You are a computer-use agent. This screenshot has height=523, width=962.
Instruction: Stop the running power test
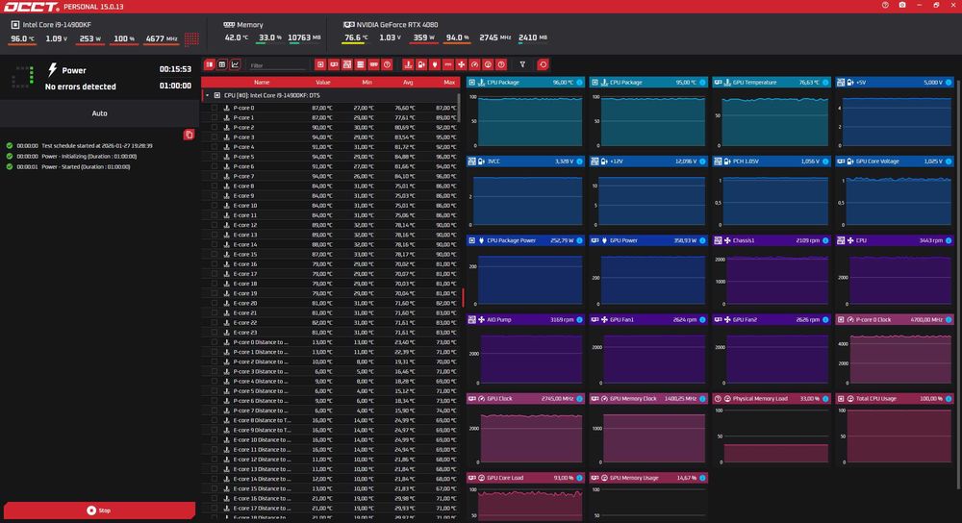point(99,511)
